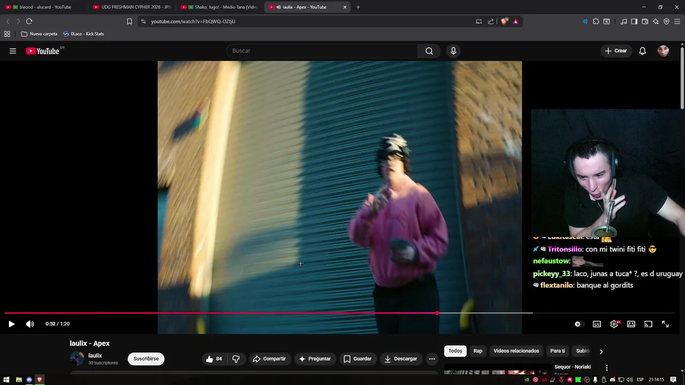The width and height of the screenshot is (685, 385).
Task: Open 0Laco - Kick Stats bookmark
Action: [x=83, y=34]
